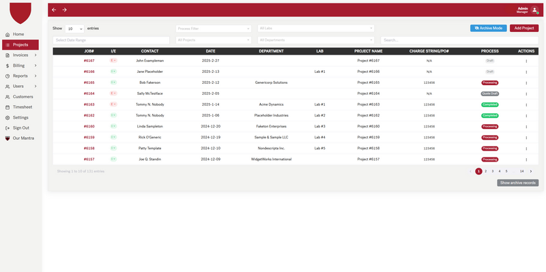Go to page 4 in pagination
The height and width of the screenshot is (272, 546).
pos(500,171)
